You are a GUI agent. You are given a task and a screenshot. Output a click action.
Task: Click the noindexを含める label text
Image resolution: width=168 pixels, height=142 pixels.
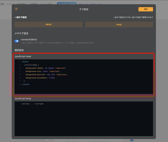click(x=29, y=40)
